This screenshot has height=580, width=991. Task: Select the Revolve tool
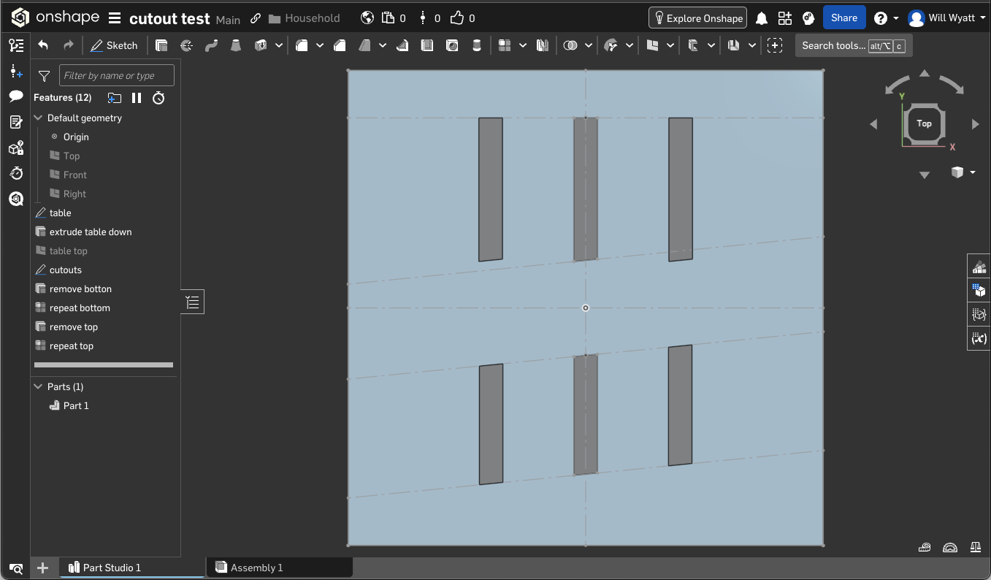pos(186,45)
